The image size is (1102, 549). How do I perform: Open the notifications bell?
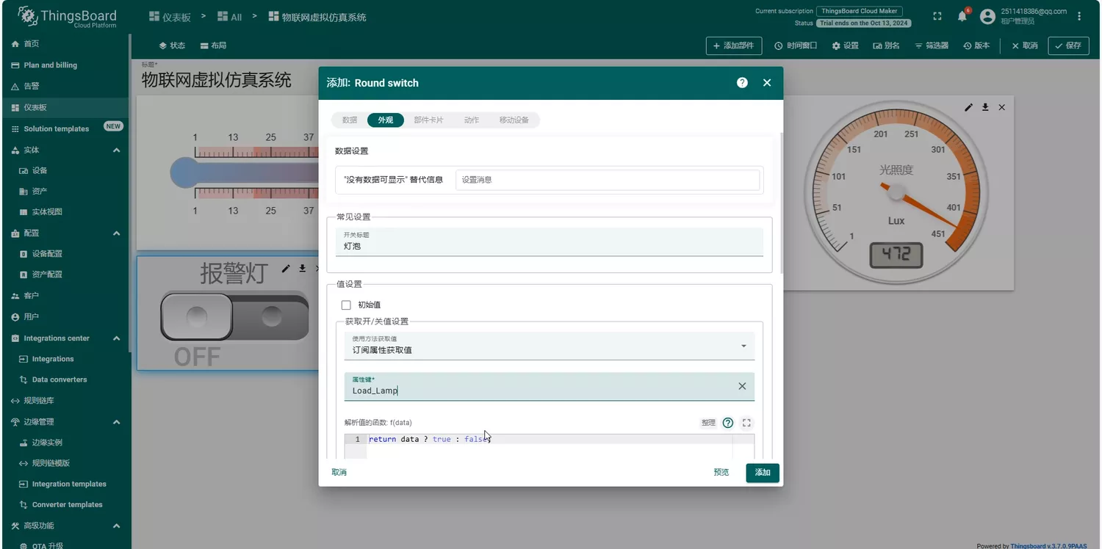coord(962,16)
